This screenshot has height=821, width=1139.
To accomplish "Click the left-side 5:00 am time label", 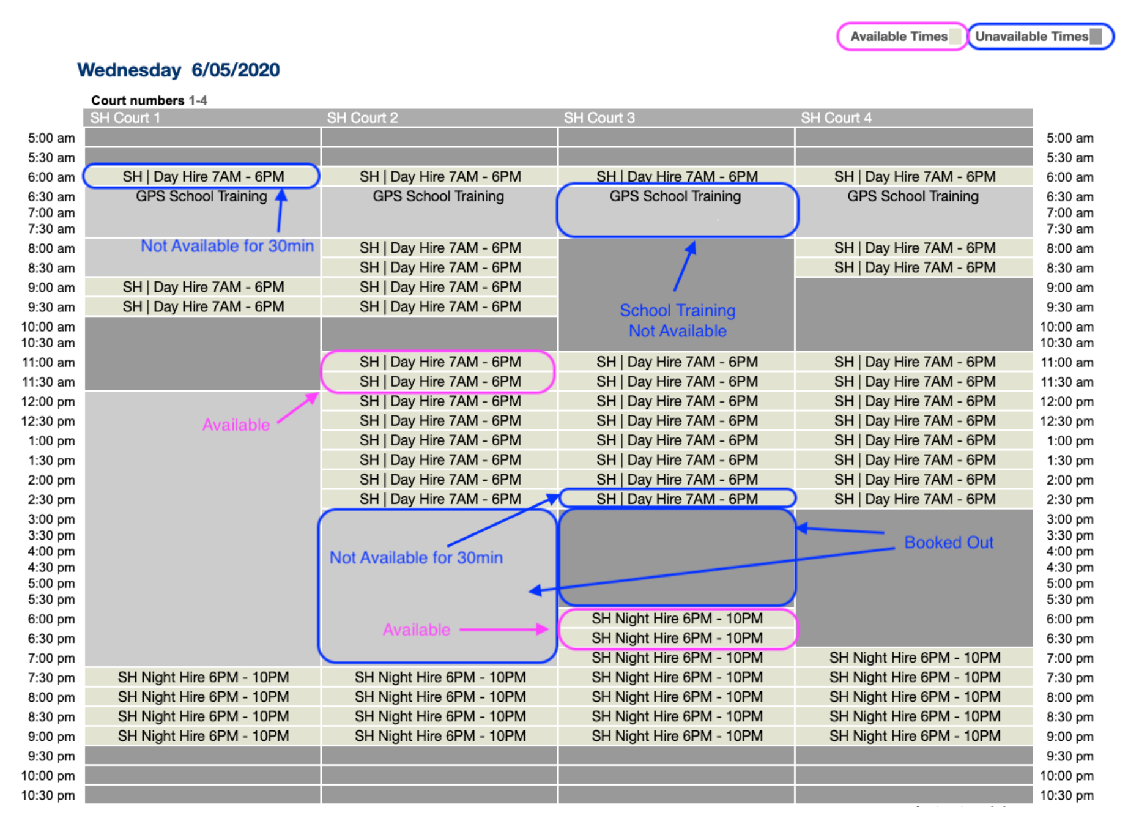I will click(x=51, y=138).
